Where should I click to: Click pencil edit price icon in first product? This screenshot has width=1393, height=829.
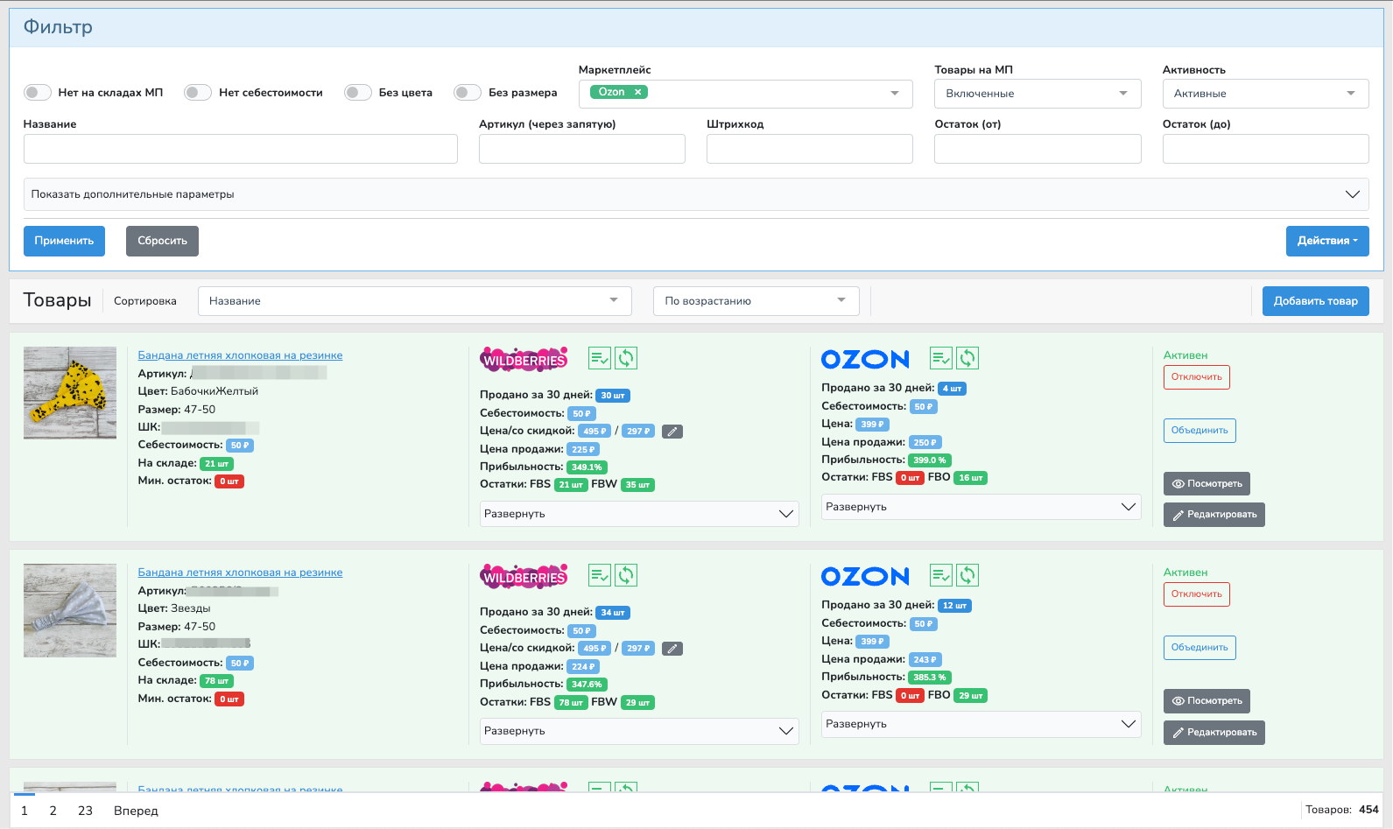click(672, 432)
